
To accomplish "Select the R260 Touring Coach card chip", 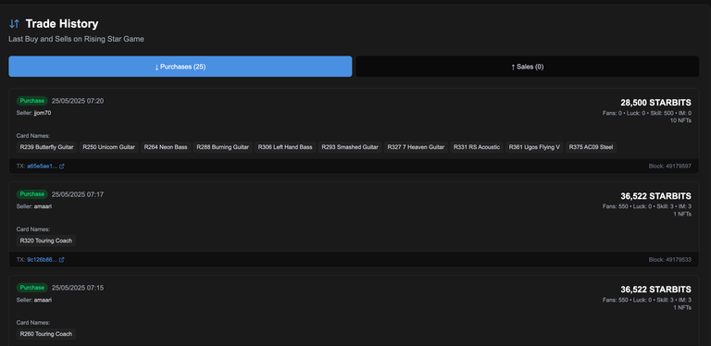I will [45, 334].
